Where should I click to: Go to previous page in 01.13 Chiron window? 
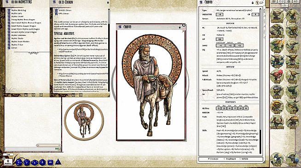(73, 95)
